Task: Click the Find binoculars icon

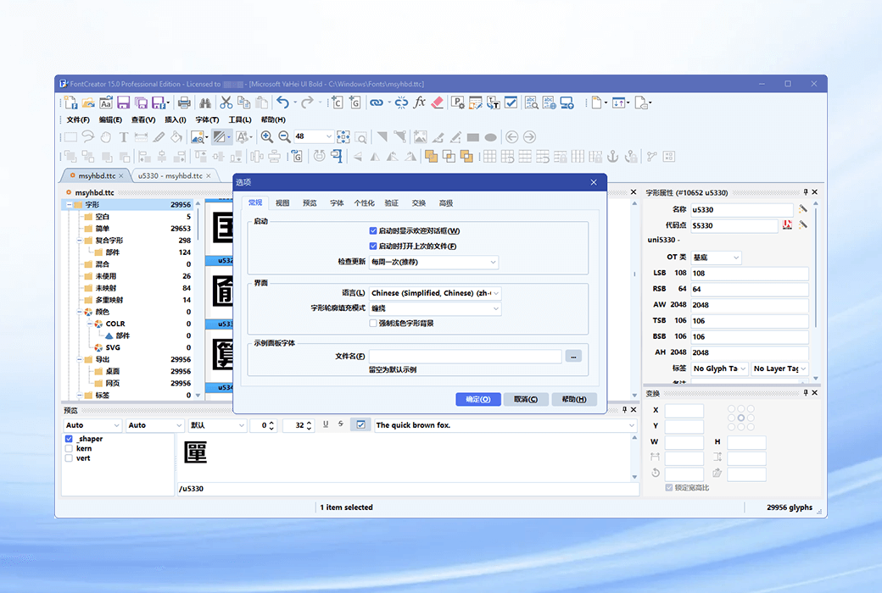Action: point(205,103)
